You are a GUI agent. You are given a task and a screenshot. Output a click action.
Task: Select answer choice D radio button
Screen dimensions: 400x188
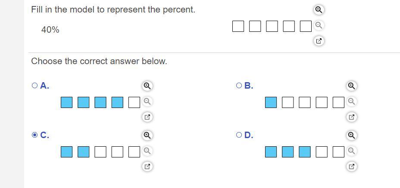239,135
